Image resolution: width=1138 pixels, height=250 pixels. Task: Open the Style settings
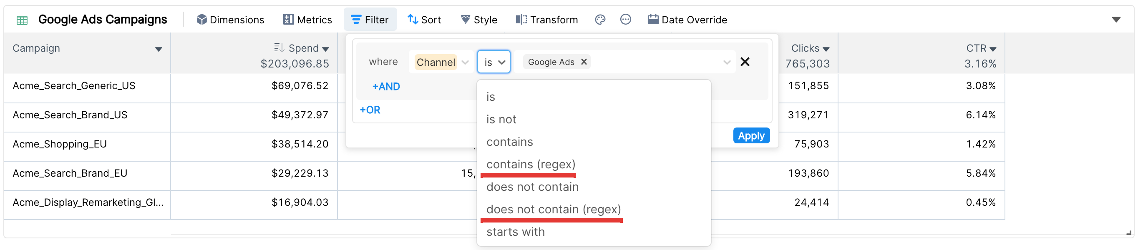479,20
